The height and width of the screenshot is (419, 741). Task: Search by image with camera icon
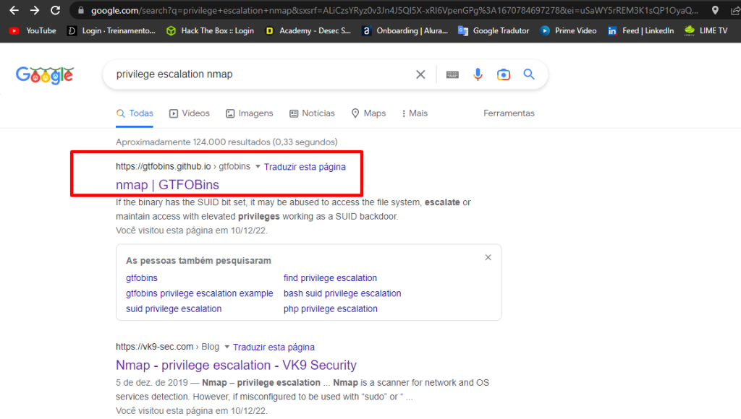pyautogui.click(x=504, y=74)
